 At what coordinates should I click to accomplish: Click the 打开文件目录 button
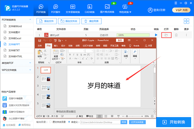(137, 122)
